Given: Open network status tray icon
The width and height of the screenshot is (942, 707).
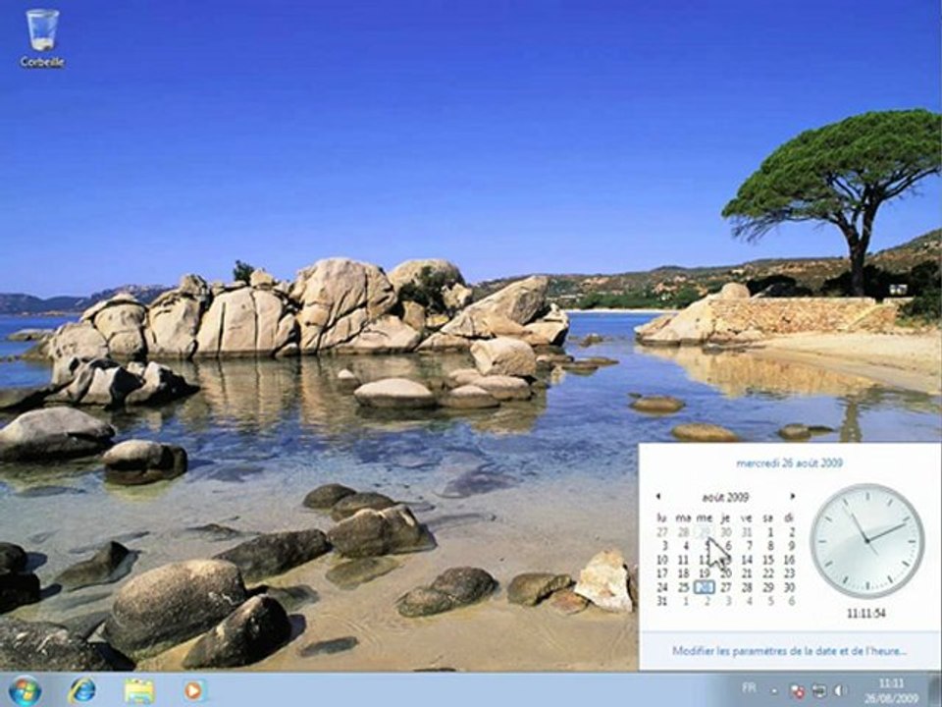Looking at the screenshot, I should 818,690.
